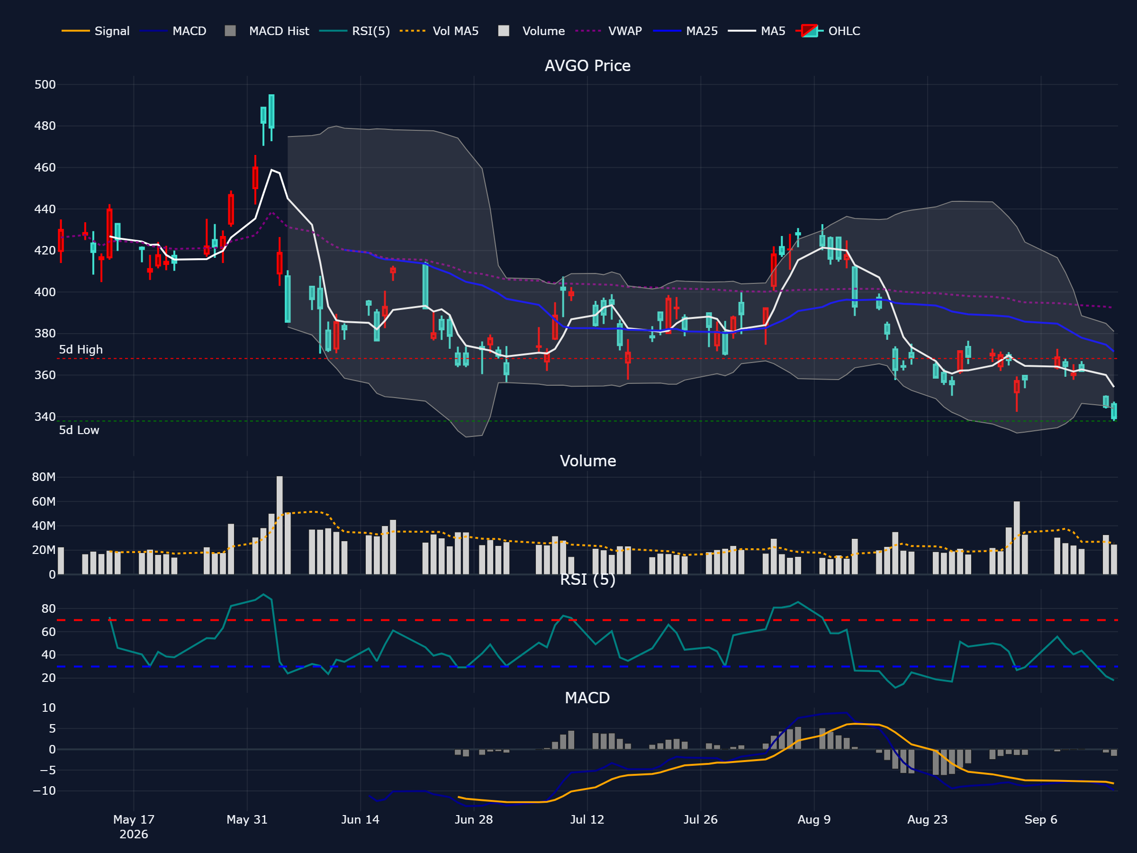Click the AVGO Price chart title

[x=587, y=66]
